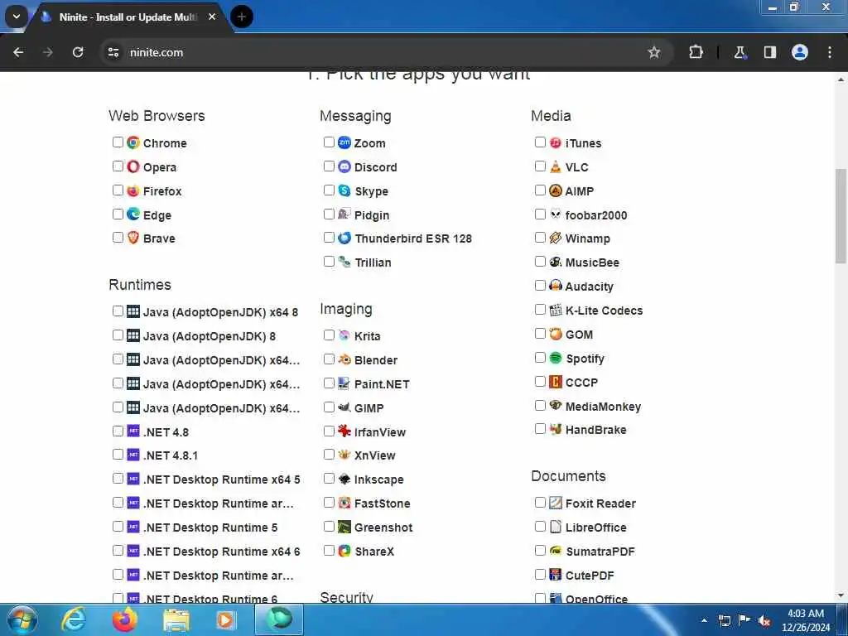Click the Opera logo icon

click(133, 166)
